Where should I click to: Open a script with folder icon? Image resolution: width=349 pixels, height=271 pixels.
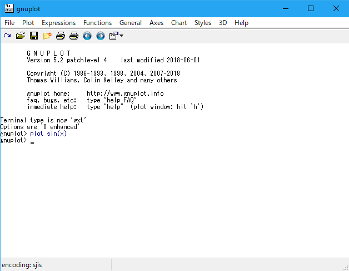coord(21,36)
